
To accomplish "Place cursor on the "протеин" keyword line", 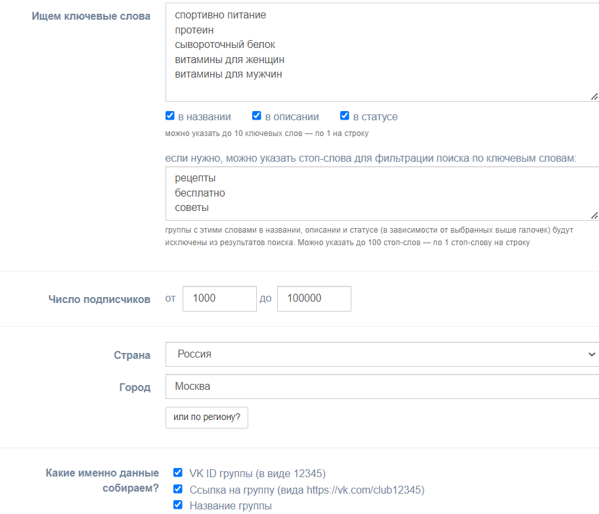I will 194,30.
